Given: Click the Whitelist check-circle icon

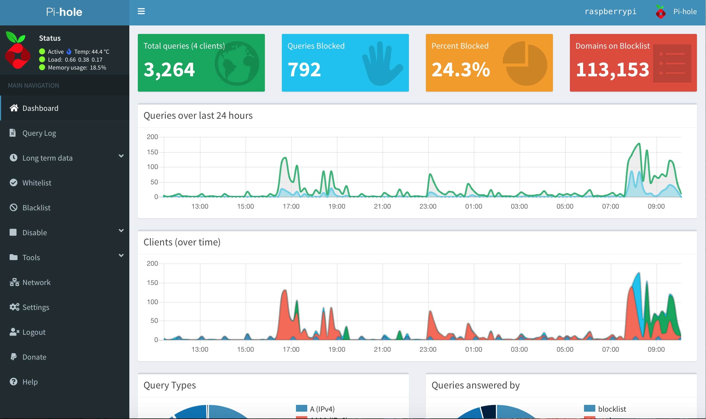Looking at the screenshot, I should [x=13, y=183].
